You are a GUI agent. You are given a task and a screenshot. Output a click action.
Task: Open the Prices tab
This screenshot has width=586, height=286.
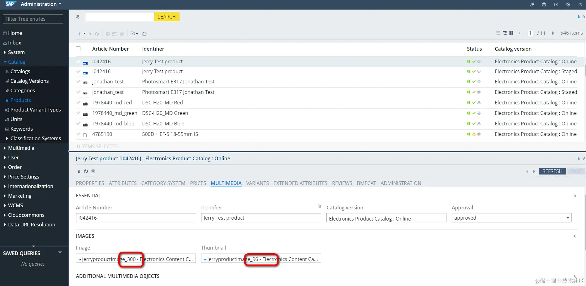click(198, 183)
